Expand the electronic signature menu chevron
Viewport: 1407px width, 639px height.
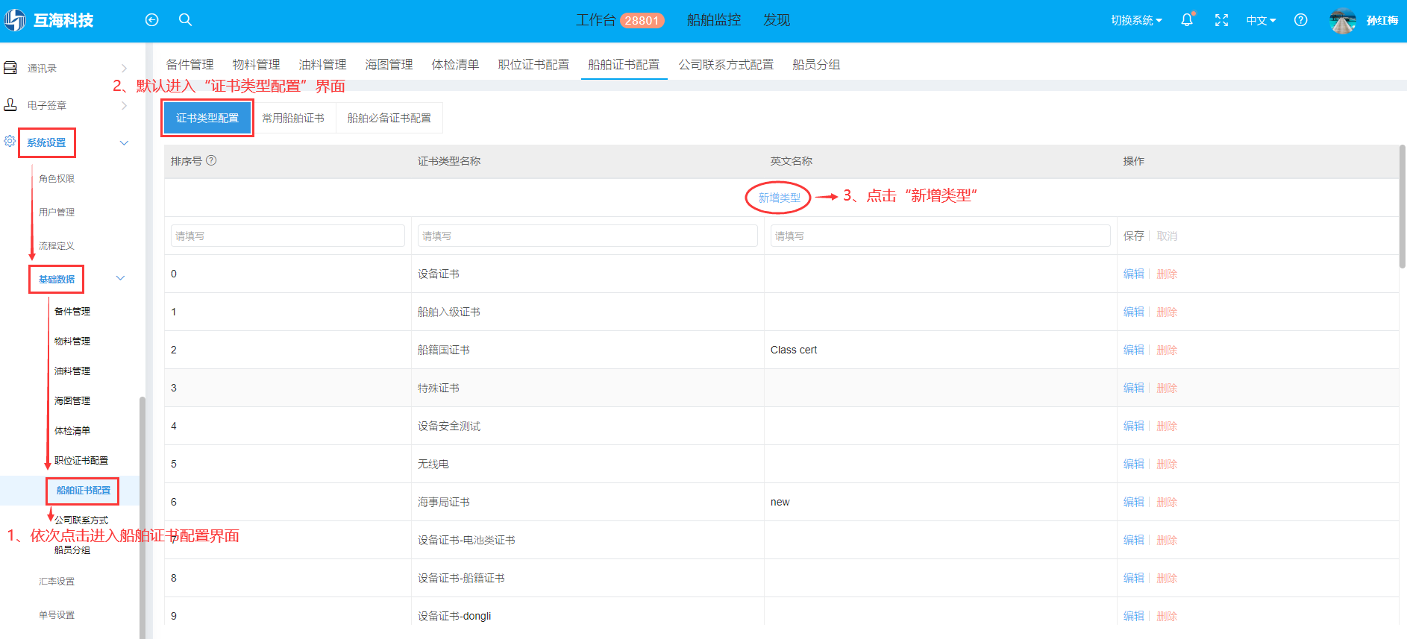[x=124, y=105]
